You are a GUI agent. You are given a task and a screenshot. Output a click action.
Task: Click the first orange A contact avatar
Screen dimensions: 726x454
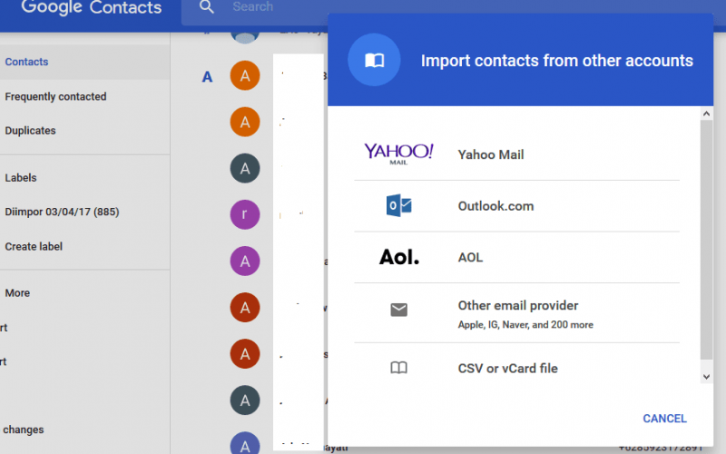(x=245, y=75)
